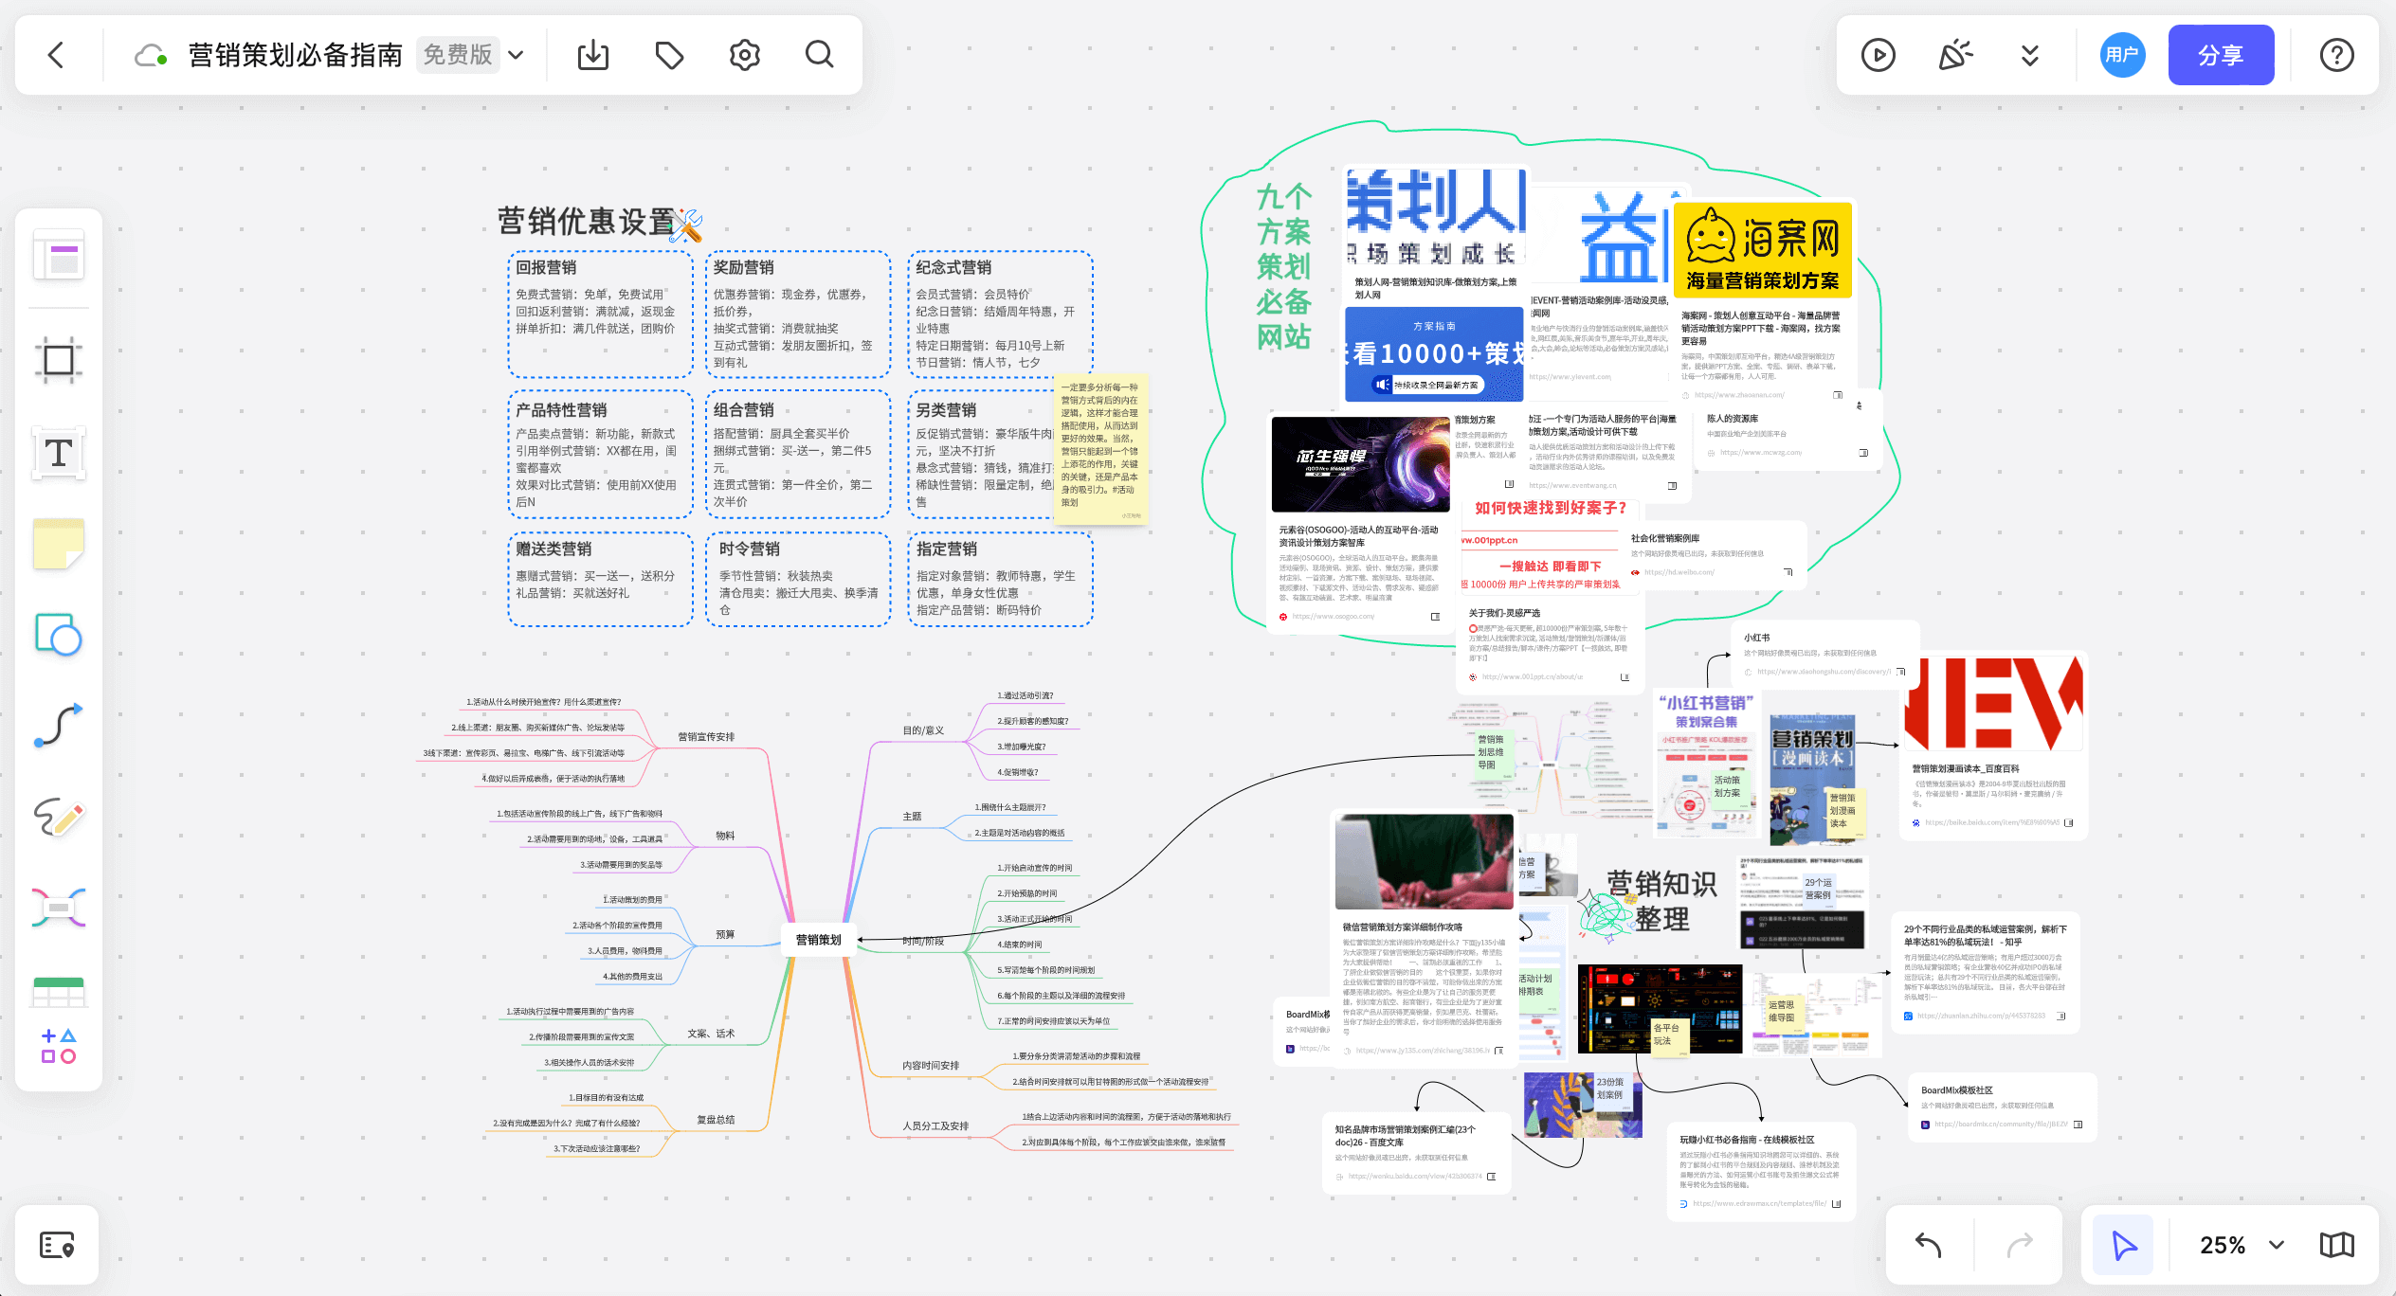Insert a table from sidebar
The height and width of the screenshot is (1296, 2396).
(x=59, y=991)
